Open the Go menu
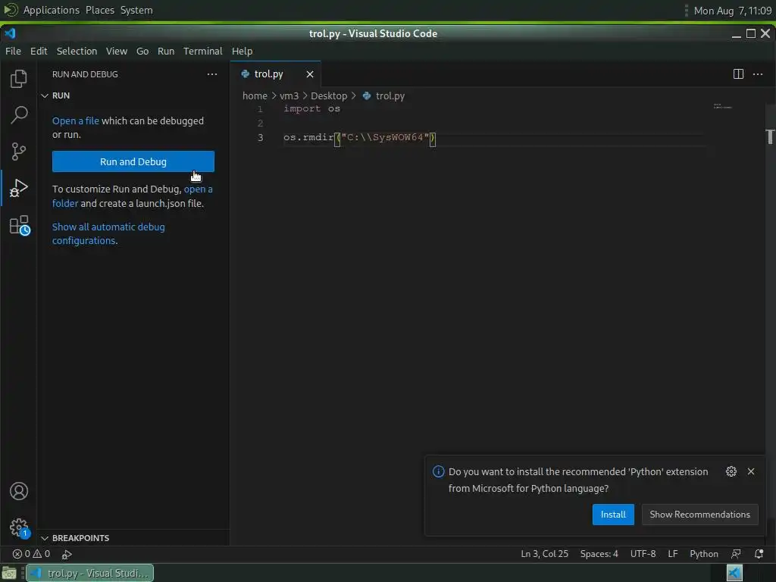The height and width of the screenshot is (582, 776). [142, 51]
